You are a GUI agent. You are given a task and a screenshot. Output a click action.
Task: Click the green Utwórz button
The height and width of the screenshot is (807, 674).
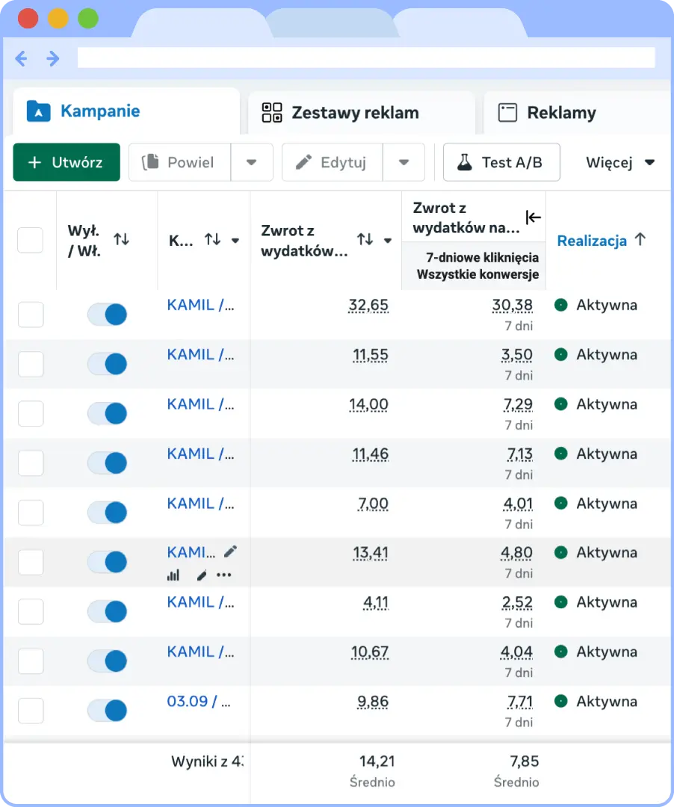(x=67, y=162)
